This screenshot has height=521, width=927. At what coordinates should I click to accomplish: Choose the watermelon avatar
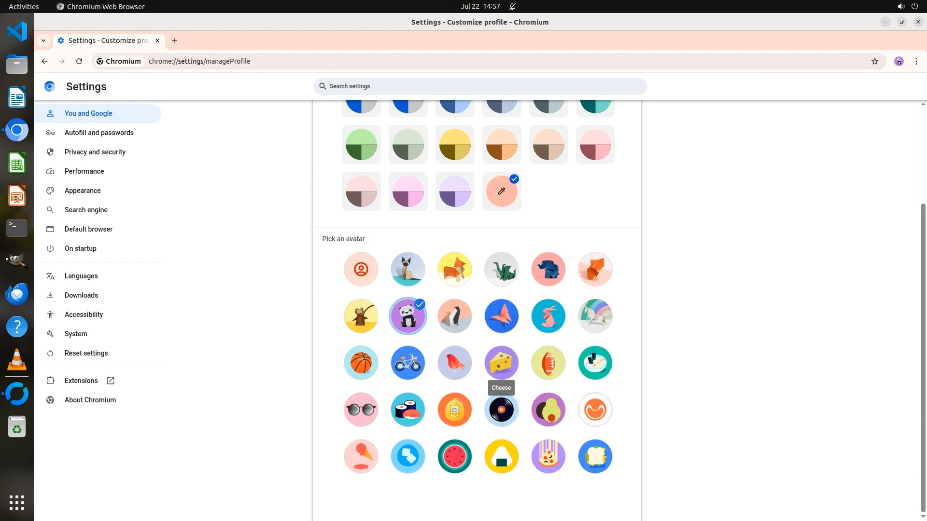pos(454,456)
